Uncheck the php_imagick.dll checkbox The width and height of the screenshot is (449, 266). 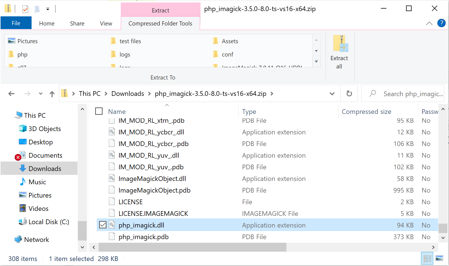coord(103,225)
